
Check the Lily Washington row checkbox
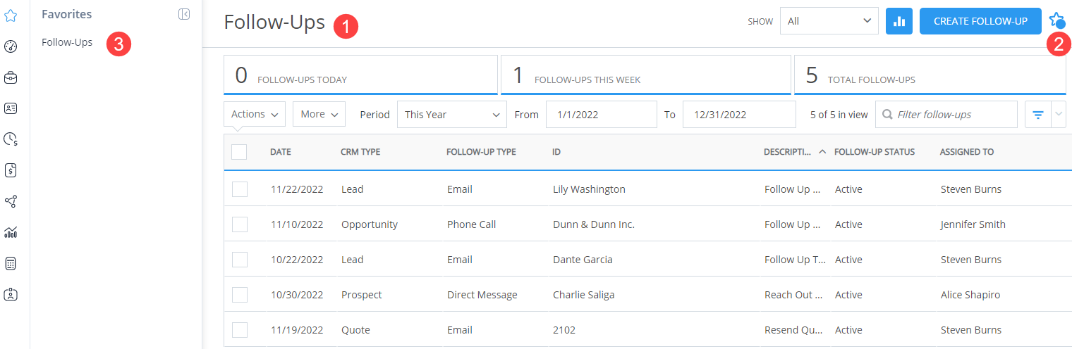pos(240,189)
